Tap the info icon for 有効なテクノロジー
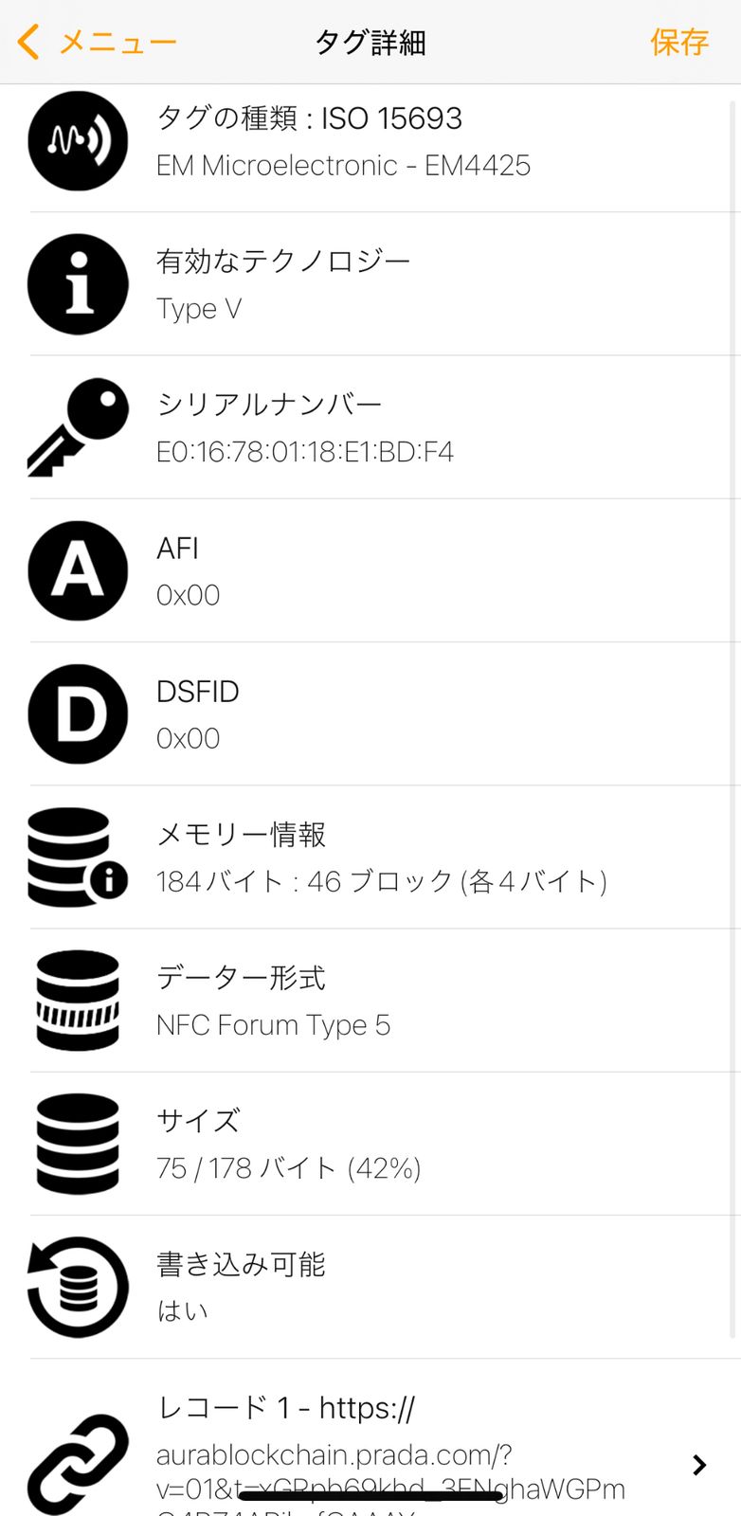 [x=78, y=284]
